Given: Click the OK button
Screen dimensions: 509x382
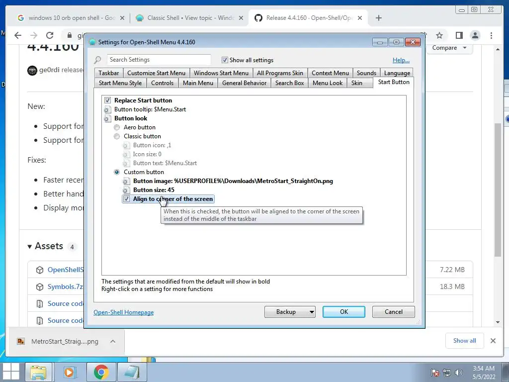Looking at the screenshot, I should pos(344,312).
